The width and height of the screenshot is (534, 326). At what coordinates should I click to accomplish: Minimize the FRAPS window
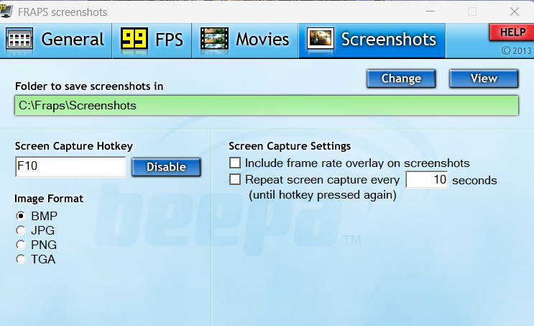(x=431, y=12)
